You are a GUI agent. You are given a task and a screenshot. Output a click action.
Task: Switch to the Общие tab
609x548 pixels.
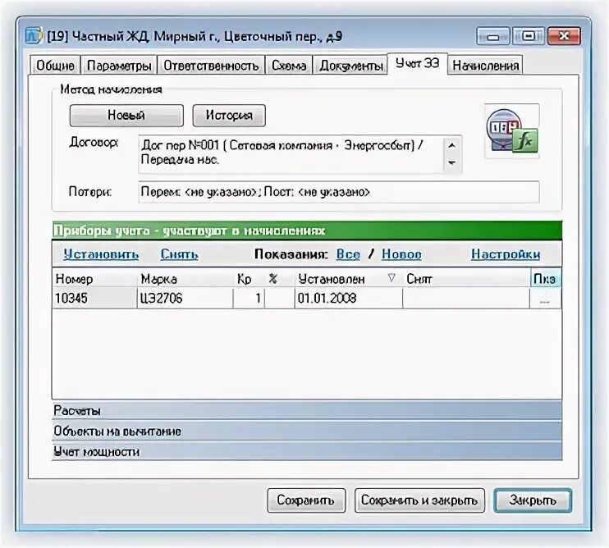55,65
